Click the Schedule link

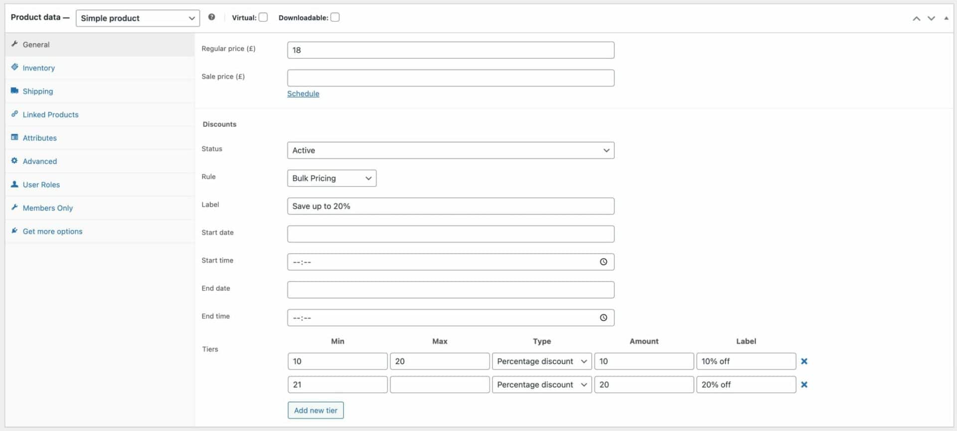pos(303,94)
